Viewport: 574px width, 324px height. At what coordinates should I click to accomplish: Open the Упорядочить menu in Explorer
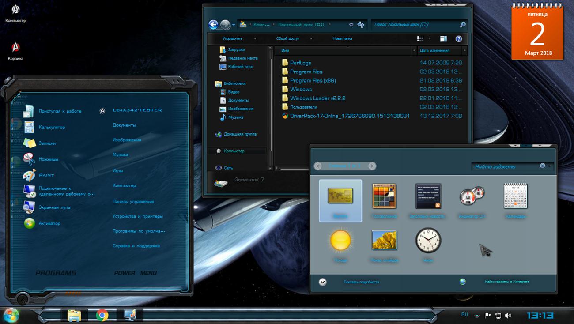pos(232,39)
